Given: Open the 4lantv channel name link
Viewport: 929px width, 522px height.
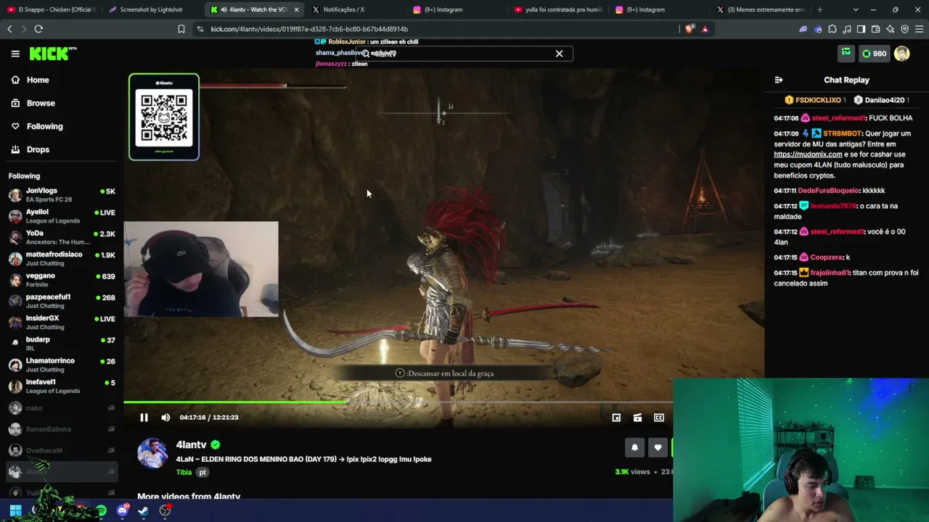Looking at the screenshot, I should [191, 444].
